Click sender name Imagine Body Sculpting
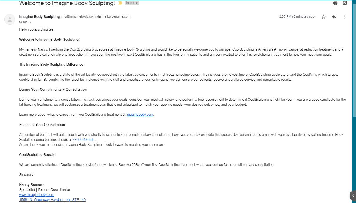Image resolution: width=356 pixels, height=203 pixels. coord(39,17)
